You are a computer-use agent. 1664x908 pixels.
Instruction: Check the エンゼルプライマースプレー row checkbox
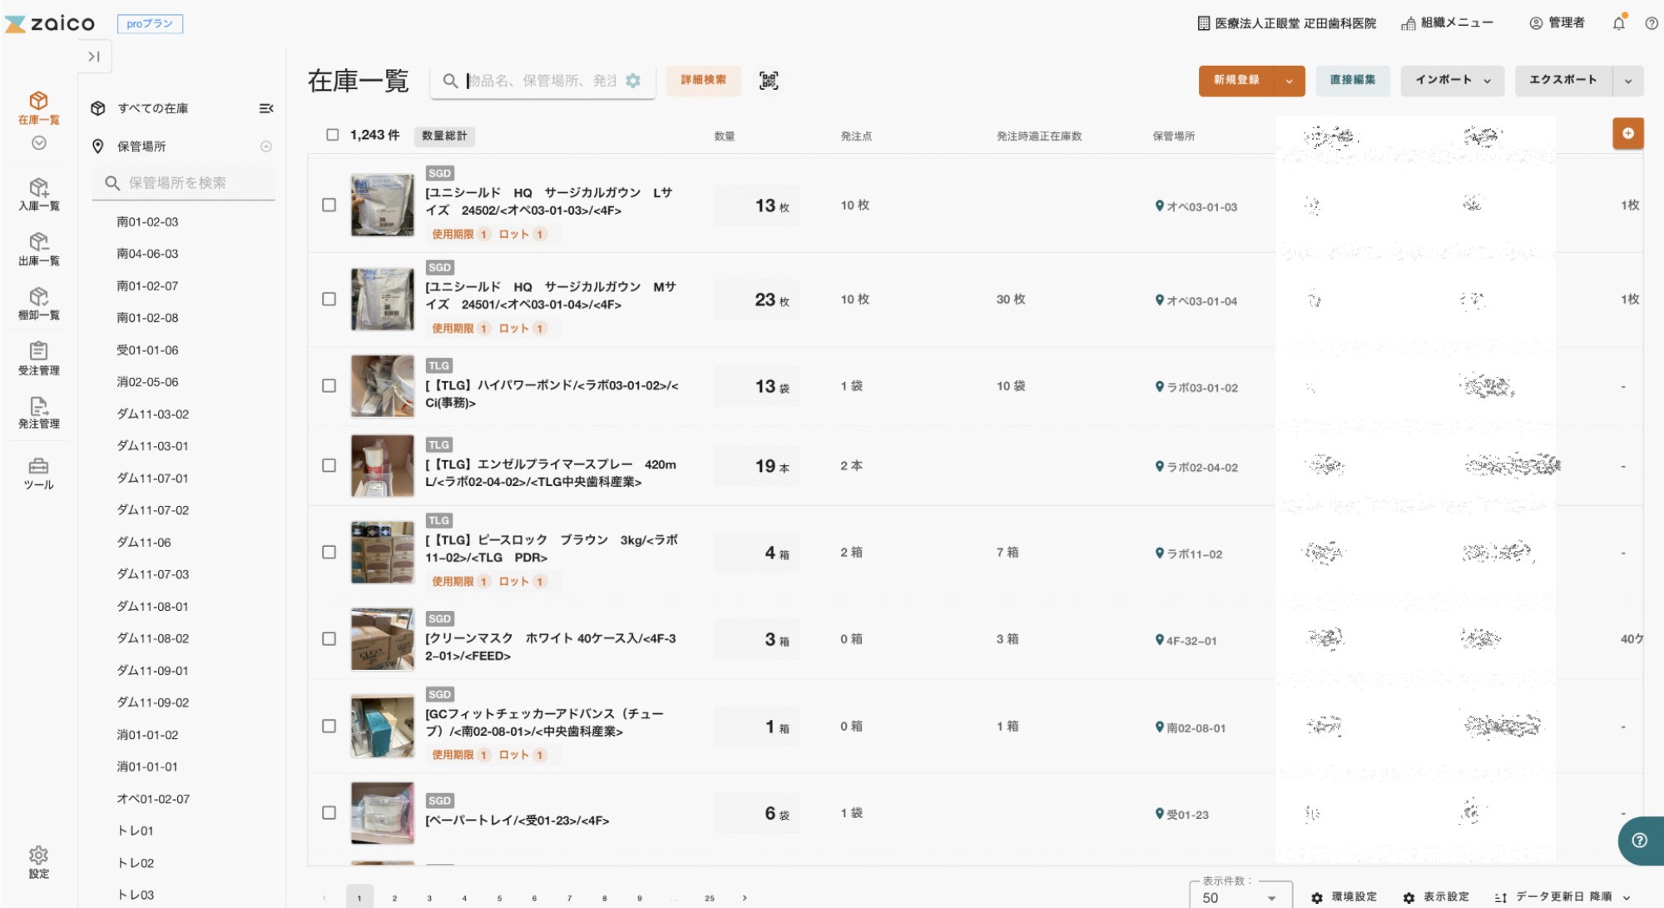point(329,465)
